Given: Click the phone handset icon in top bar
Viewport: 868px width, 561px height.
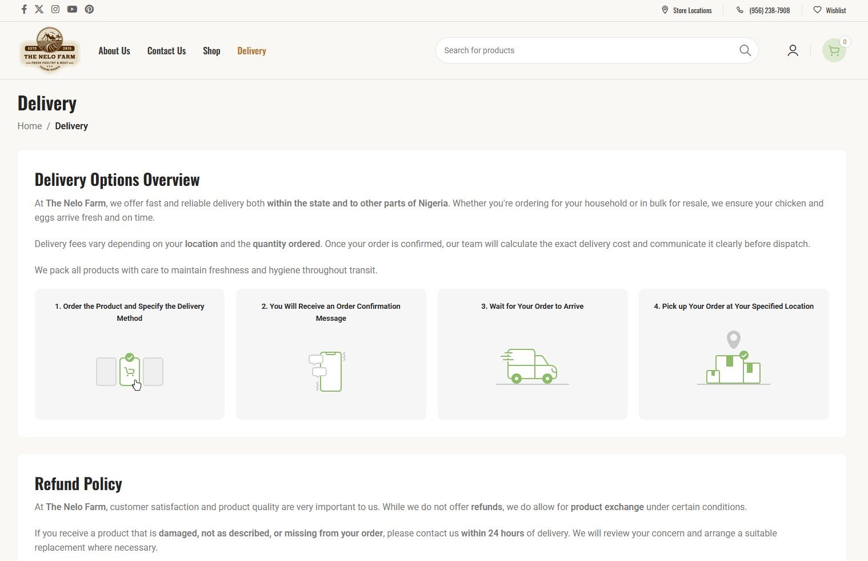Looking at the screenshot, I should [740, 10].
